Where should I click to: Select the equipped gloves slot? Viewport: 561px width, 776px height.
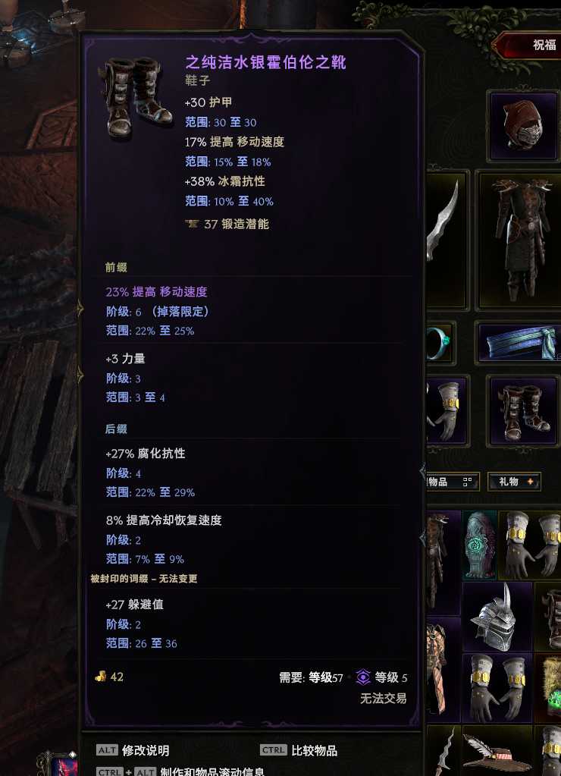click(x=447, y=411)
